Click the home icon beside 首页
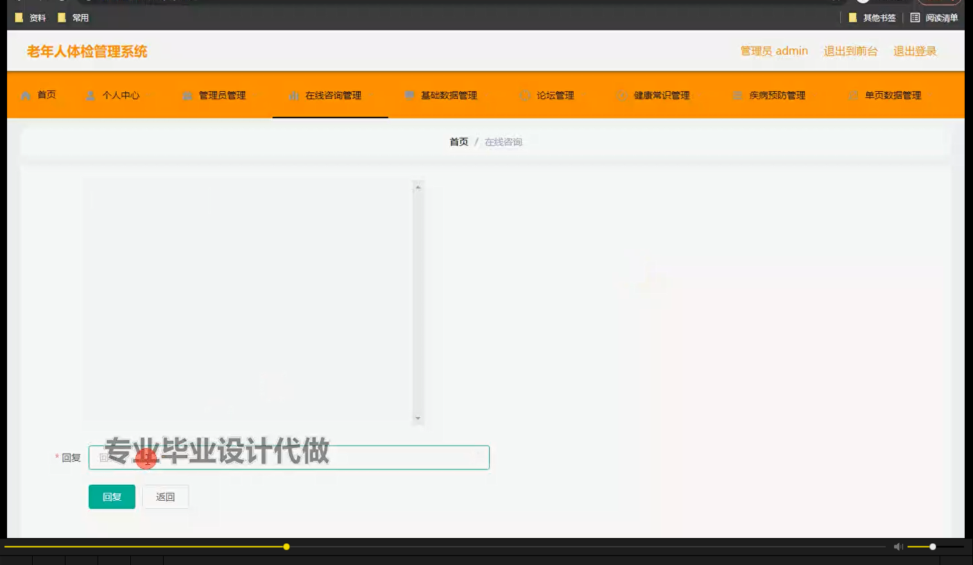 pyautogui.click(x=25, y=95)
